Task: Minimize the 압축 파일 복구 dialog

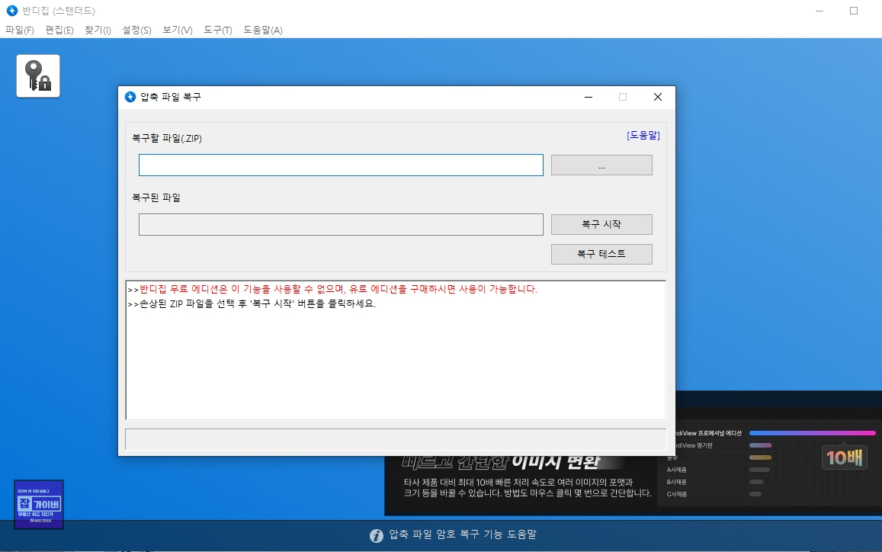Action: point(589,97)
